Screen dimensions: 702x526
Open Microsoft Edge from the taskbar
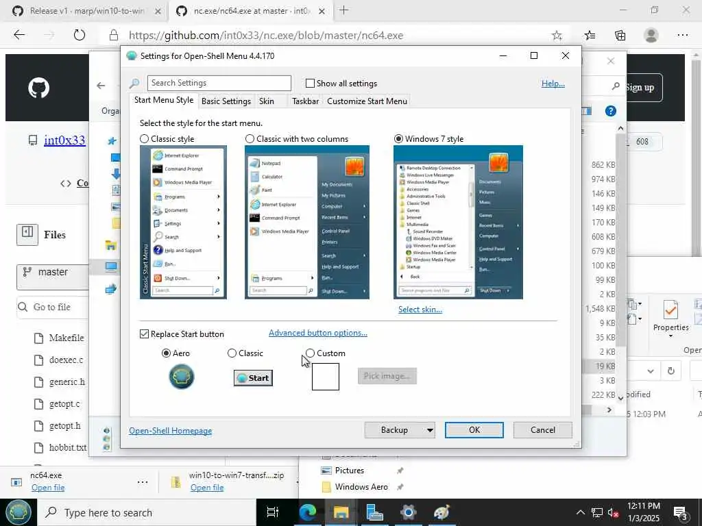(x=308, y=512)
